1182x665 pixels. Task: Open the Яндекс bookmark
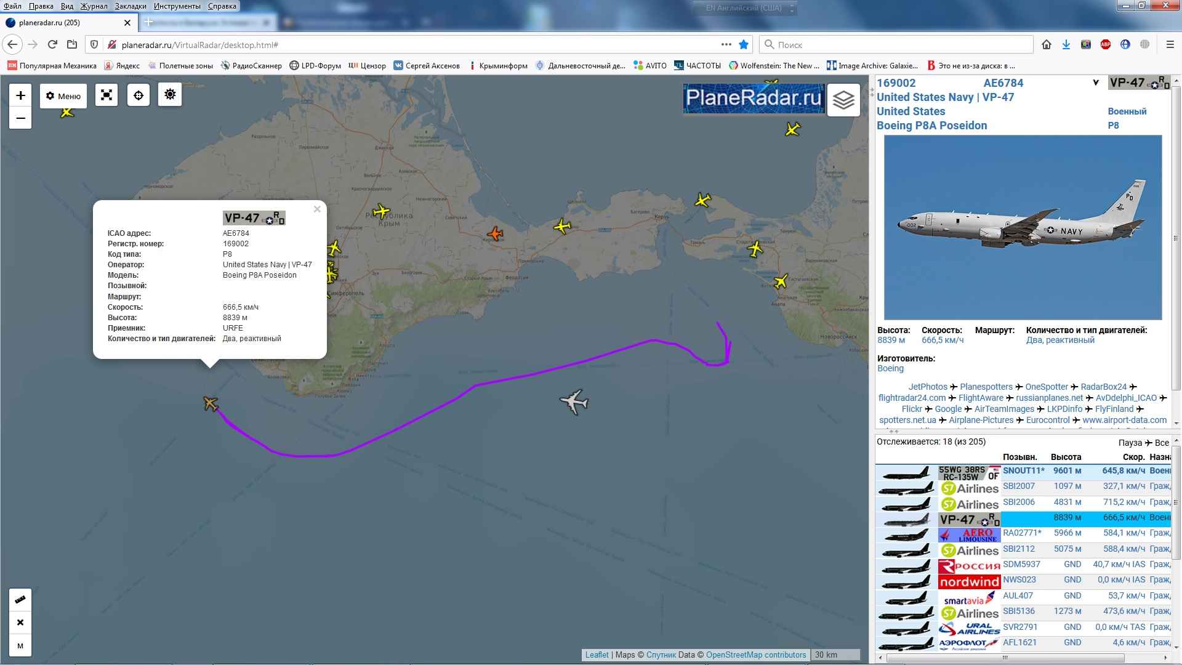122,66
